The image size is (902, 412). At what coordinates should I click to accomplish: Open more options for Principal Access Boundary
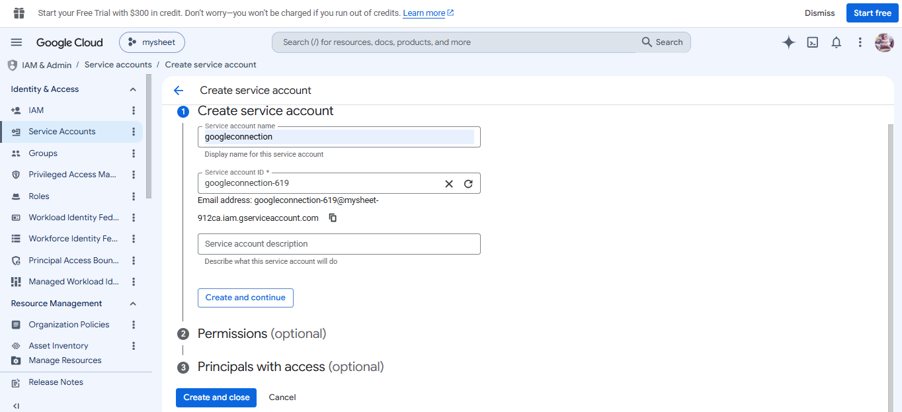pyautogui.click(x=134, y=261)
